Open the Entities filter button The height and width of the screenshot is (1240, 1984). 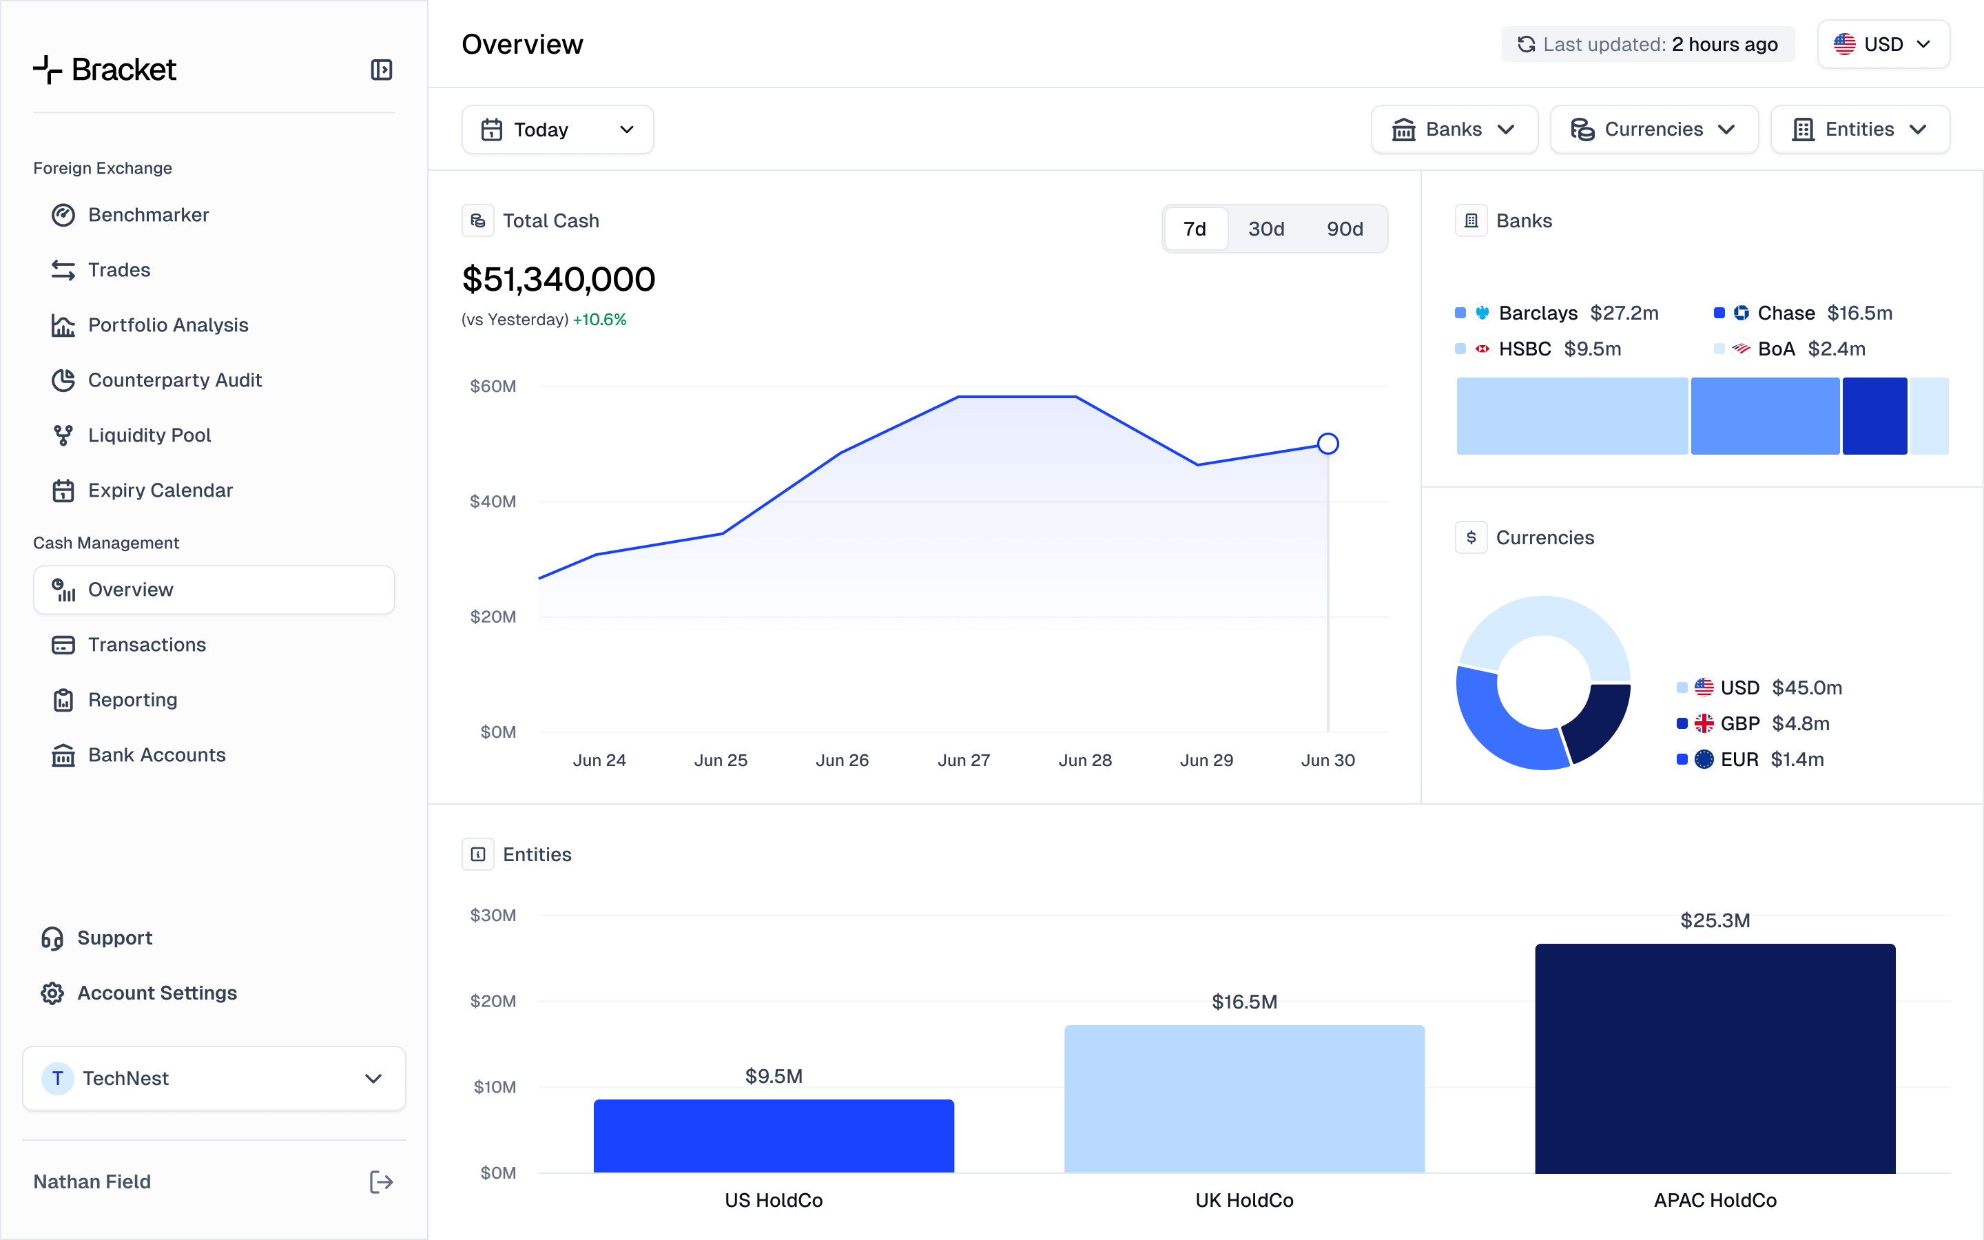tap(1859, 130)
